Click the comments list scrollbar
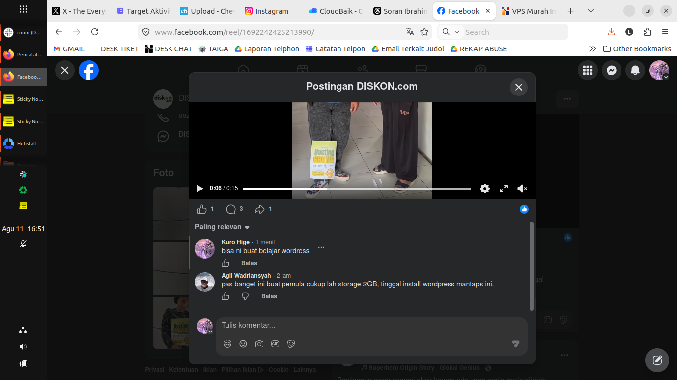 (x=532, y=266)
